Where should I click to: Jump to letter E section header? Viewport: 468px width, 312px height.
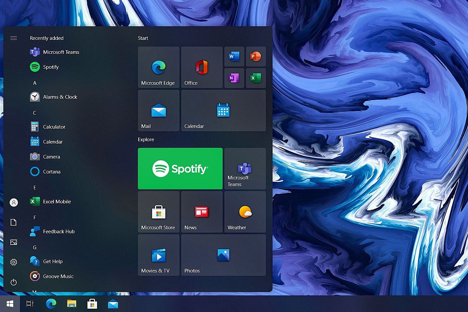(35, 188)
